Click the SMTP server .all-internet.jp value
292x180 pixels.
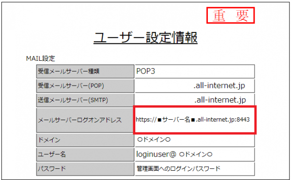220,100
